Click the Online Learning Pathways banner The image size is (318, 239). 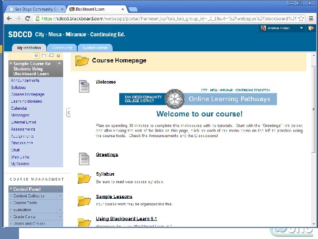click(198, 99)
